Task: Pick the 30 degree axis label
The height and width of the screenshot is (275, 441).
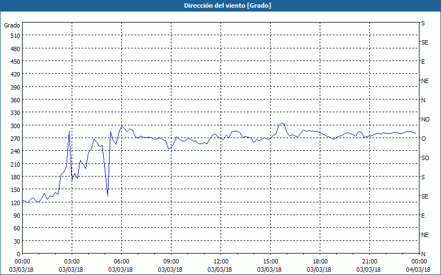Action: pyautogui.click(x=17, y=241)
